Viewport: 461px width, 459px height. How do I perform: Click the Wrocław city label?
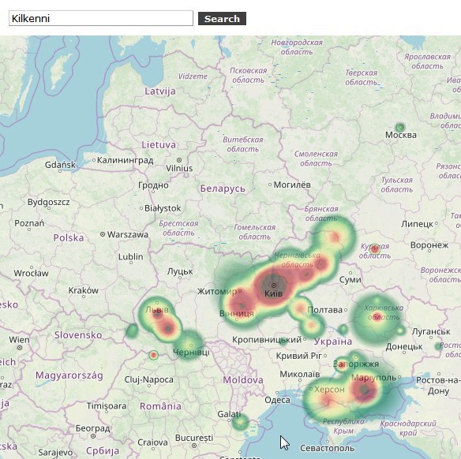(x=31, y=274)
